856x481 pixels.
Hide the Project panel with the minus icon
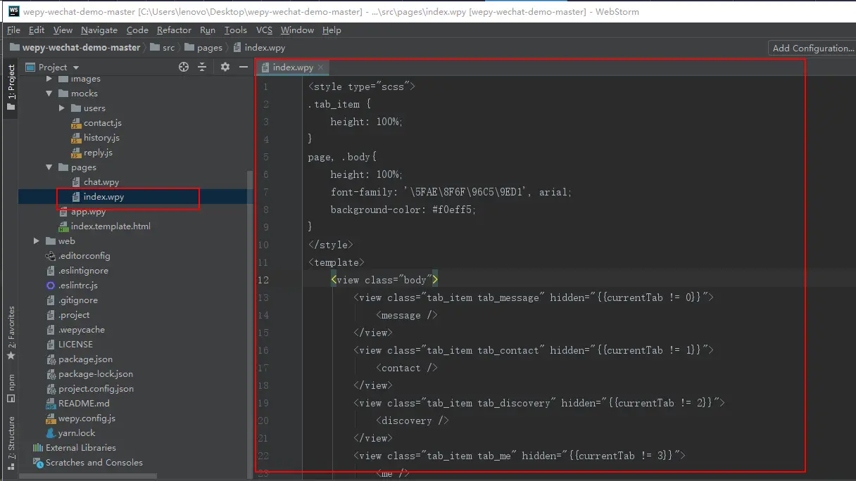[244, 67]
